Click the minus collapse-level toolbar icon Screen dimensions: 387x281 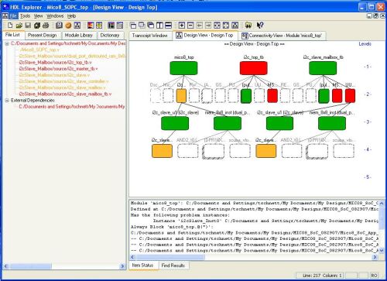[x=190, y=26]
